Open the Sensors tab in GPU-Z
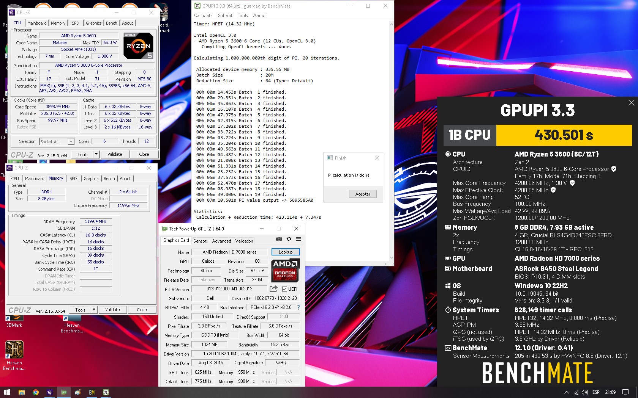Image resolution: width=638 pixels, height=398 pixels. pyautogui.click(x=201, y=241)
